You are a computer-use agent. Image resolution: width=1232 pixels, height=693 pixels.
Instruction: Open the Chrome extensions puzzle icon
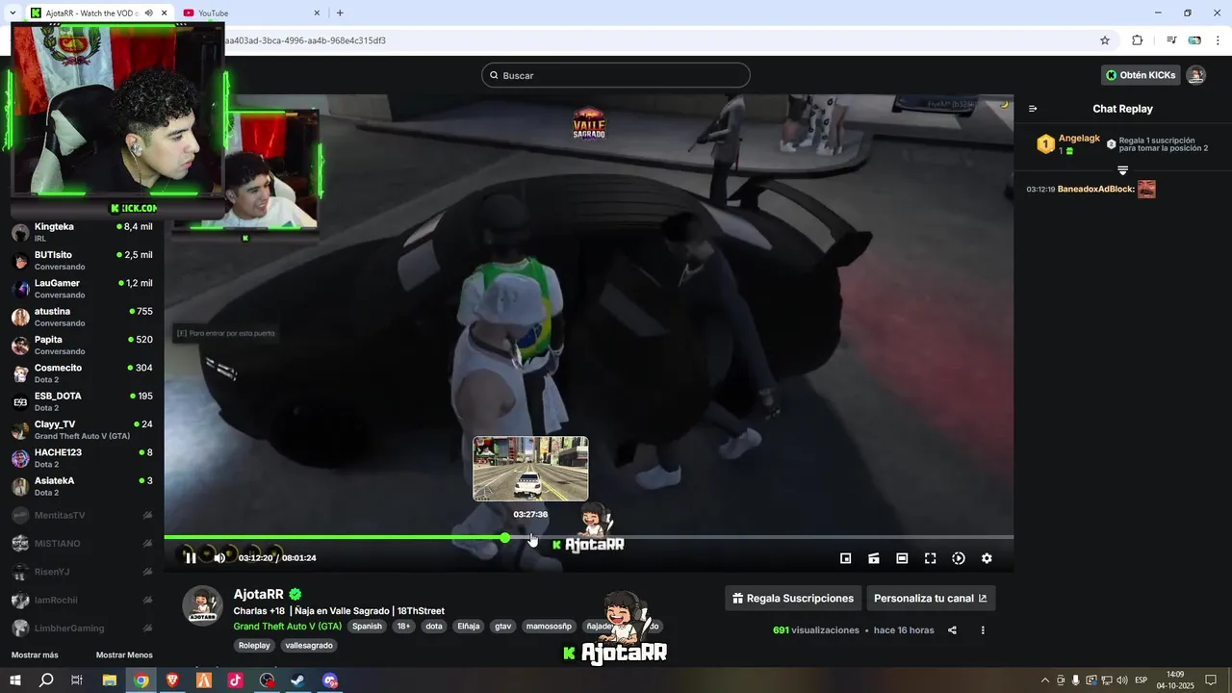pyautogui.click(x=1137, y=40)
